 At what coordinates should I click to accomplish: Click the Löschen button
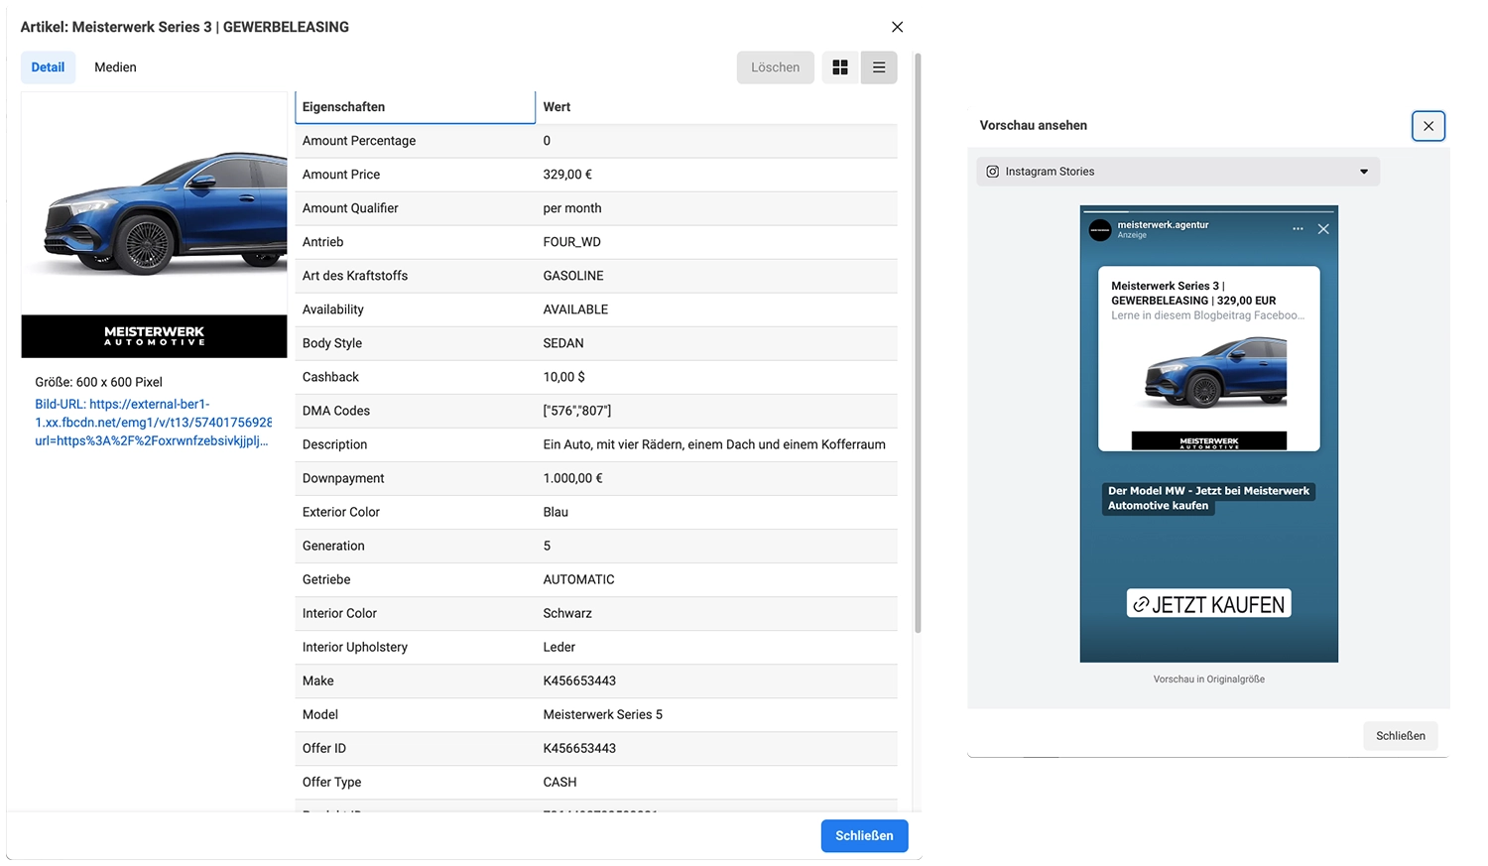pyautogui.click(x=775, y=67)
